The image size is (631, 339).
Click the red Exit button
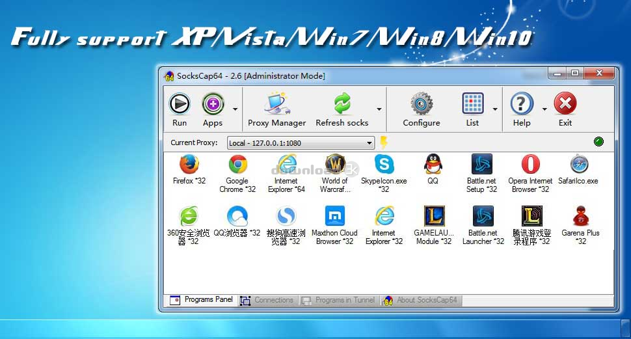(x=565, y=109)
